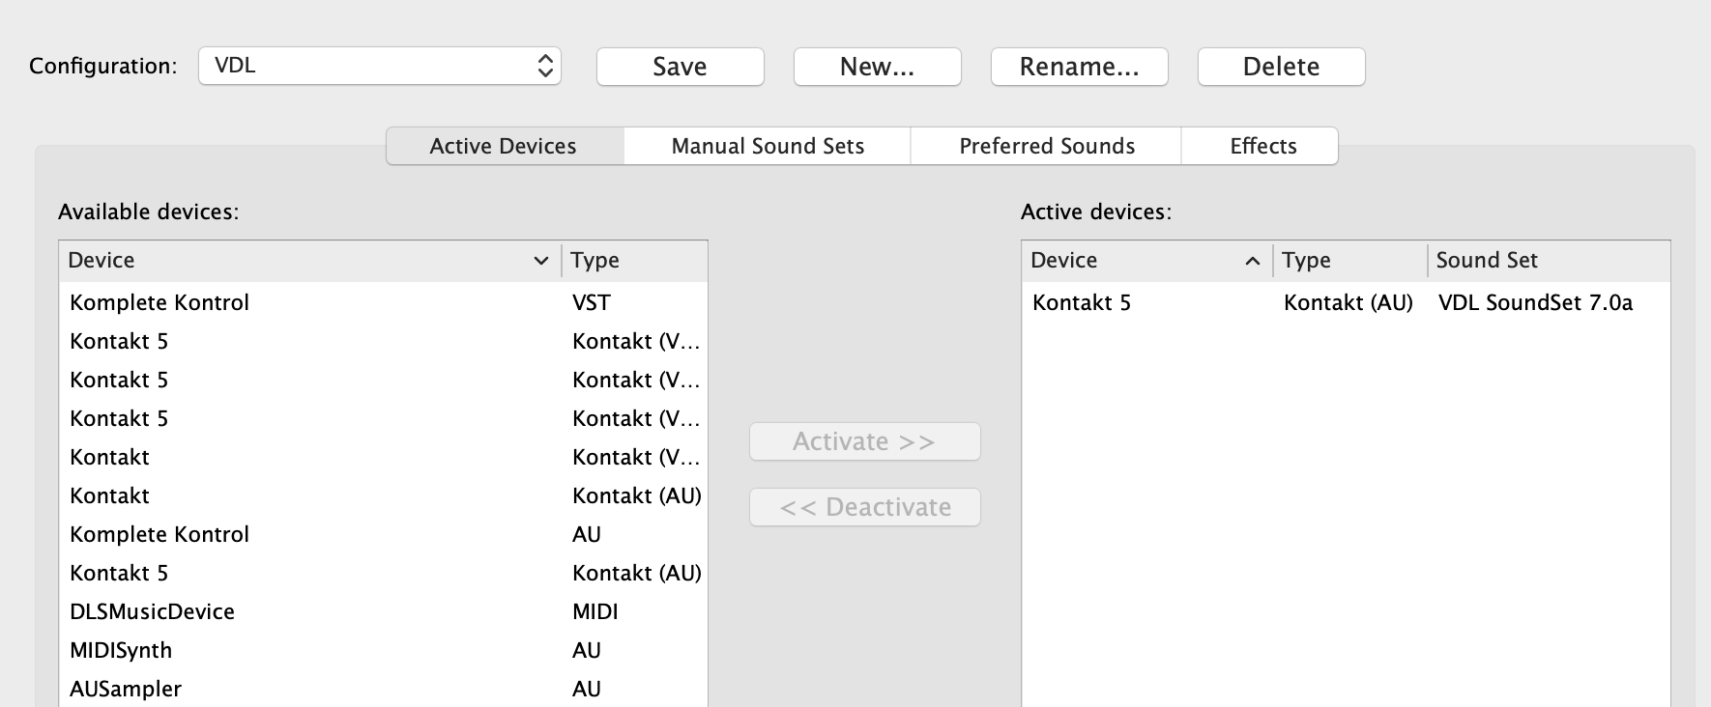This screenshot has height=707, width=1711.
Task: Select Komplete Kontrol in the VST row
Action: (x=384, y=302)
